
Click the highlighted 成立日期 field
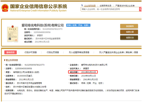coord(83,72)
